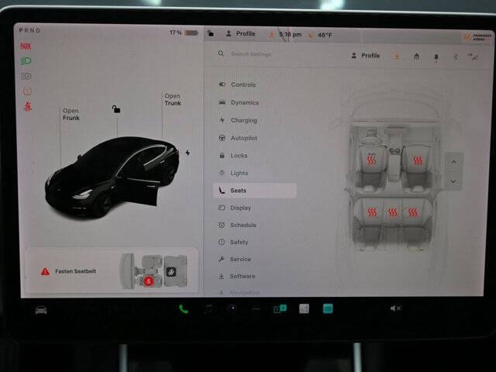Tap the Open Trunk button
Viewport: 496px width, 372px height.
(x=173, y=99)
